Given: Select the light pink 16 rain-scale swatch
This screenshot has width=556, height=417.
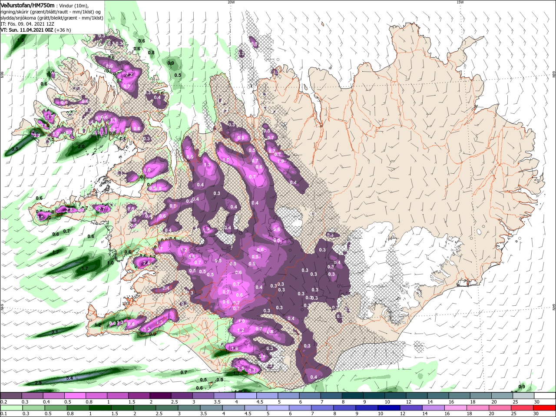Looking at the screenshot, I should [455, 408].
